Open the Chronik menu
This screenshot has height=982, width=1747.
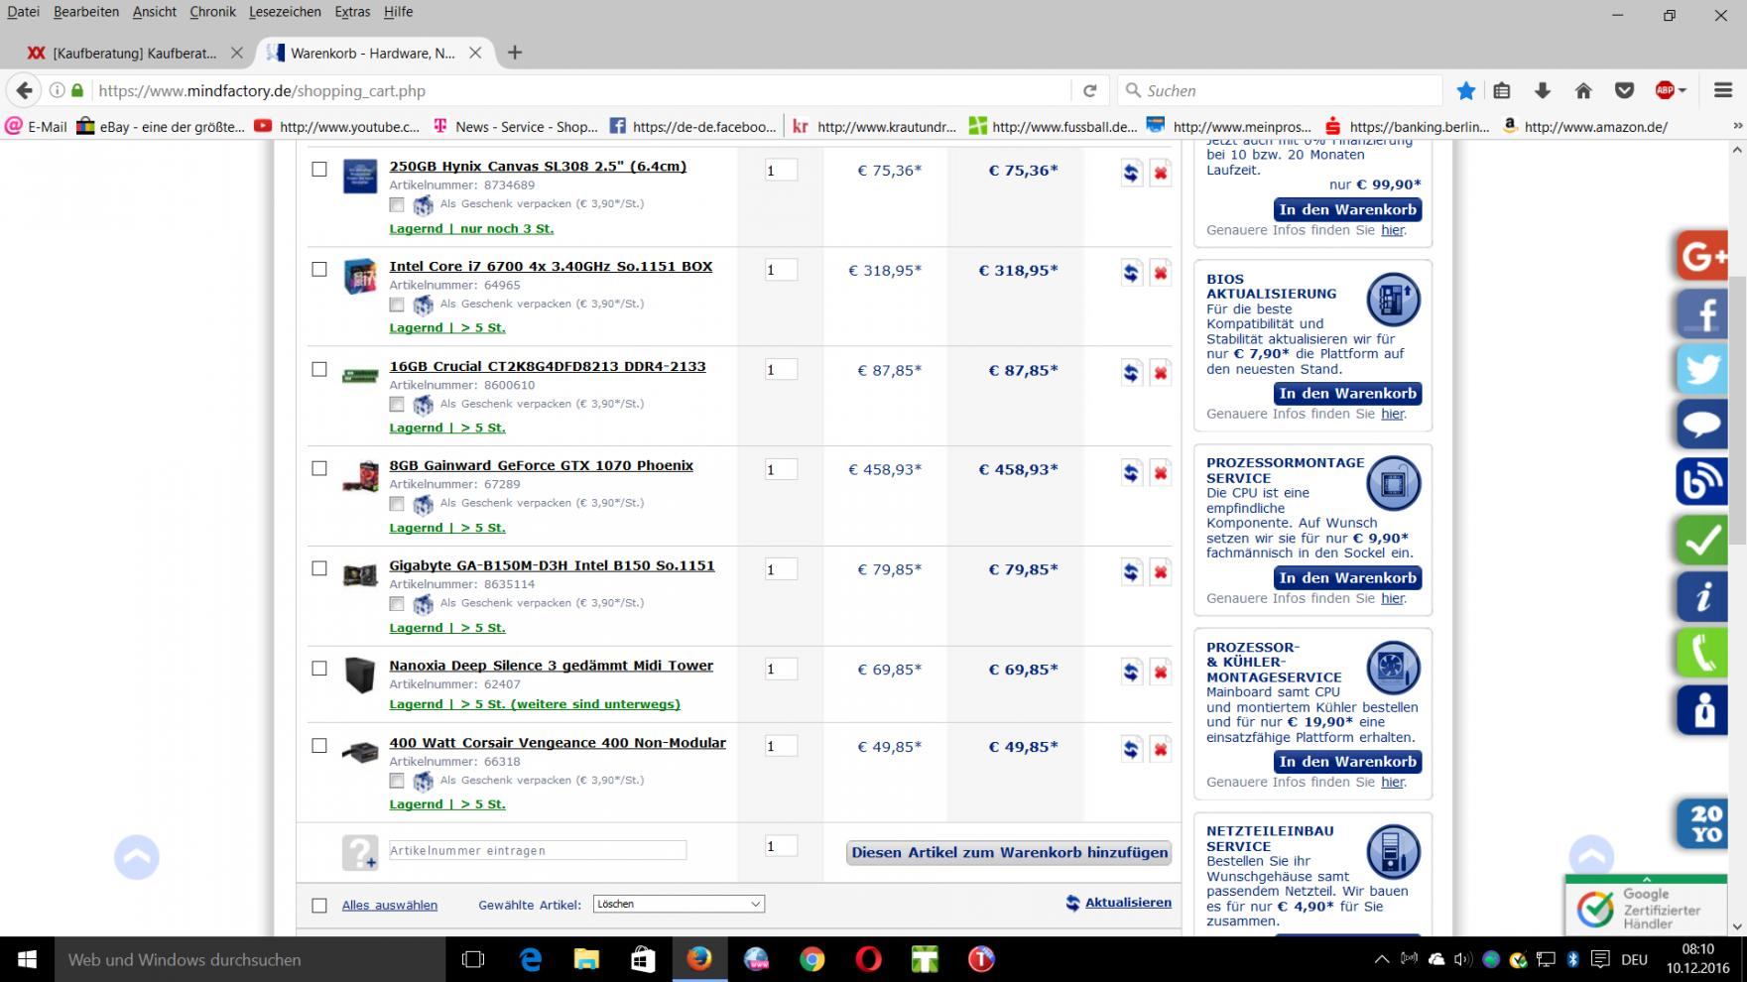coord(212,12)
